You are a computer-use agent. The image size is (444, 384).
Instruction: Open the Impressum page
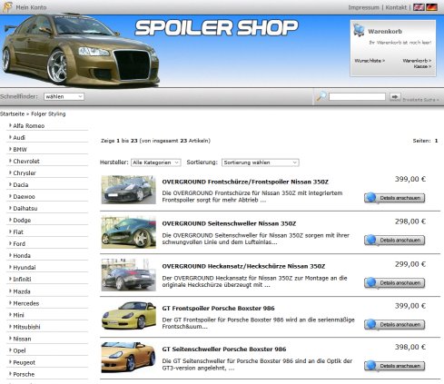tap(363, 7)
